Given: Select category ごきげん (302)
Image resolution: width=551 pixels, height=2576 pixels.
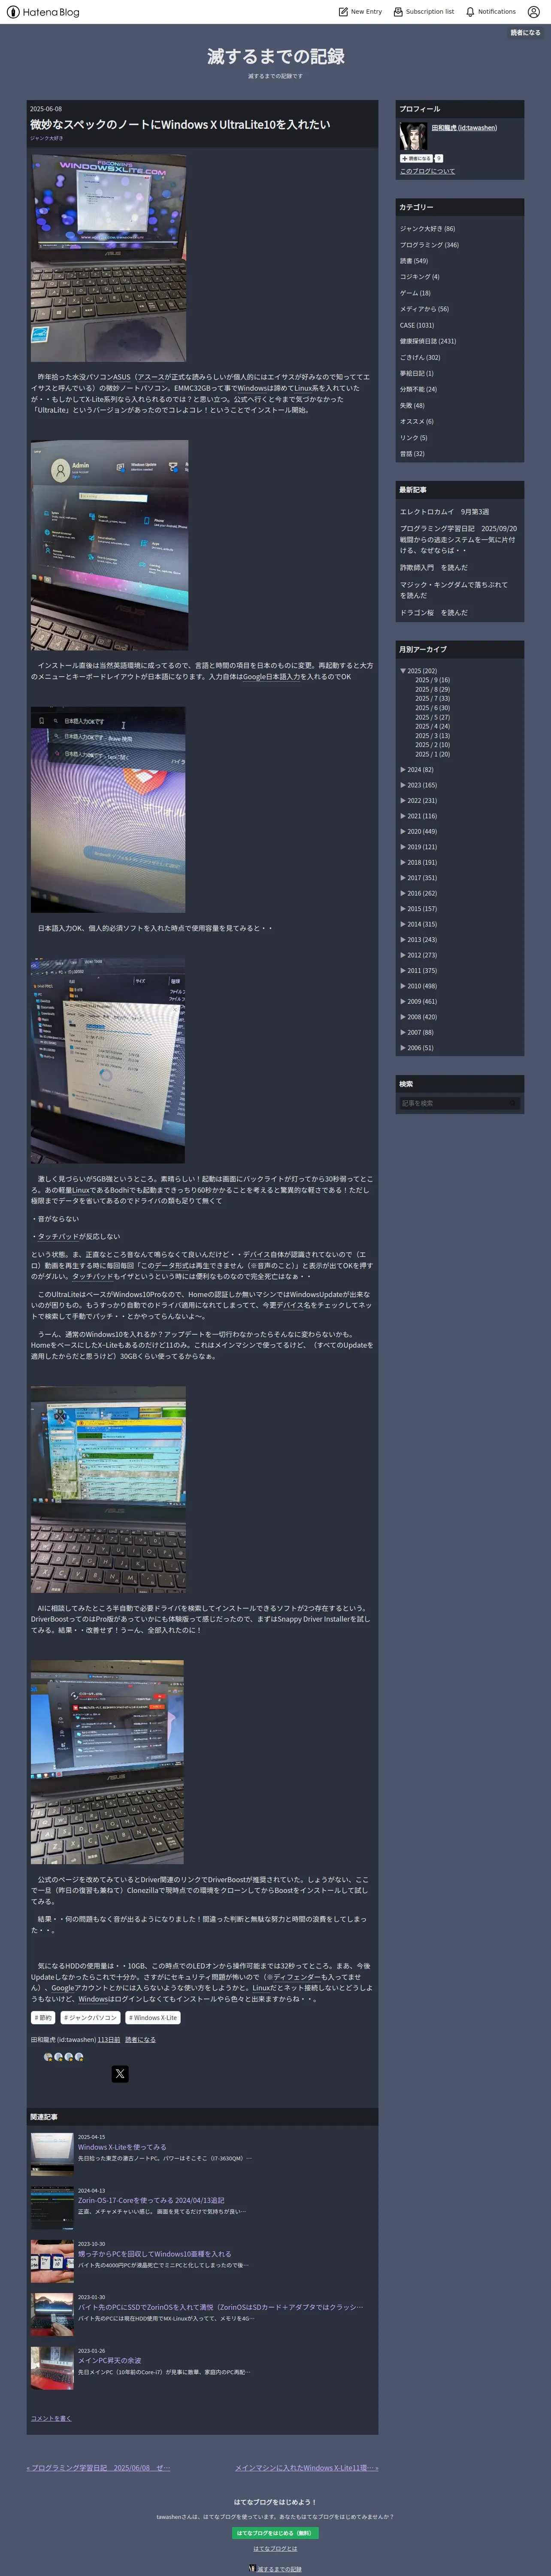Looking at the screenshot, I should pyautogui.click(x=420, y=357).
